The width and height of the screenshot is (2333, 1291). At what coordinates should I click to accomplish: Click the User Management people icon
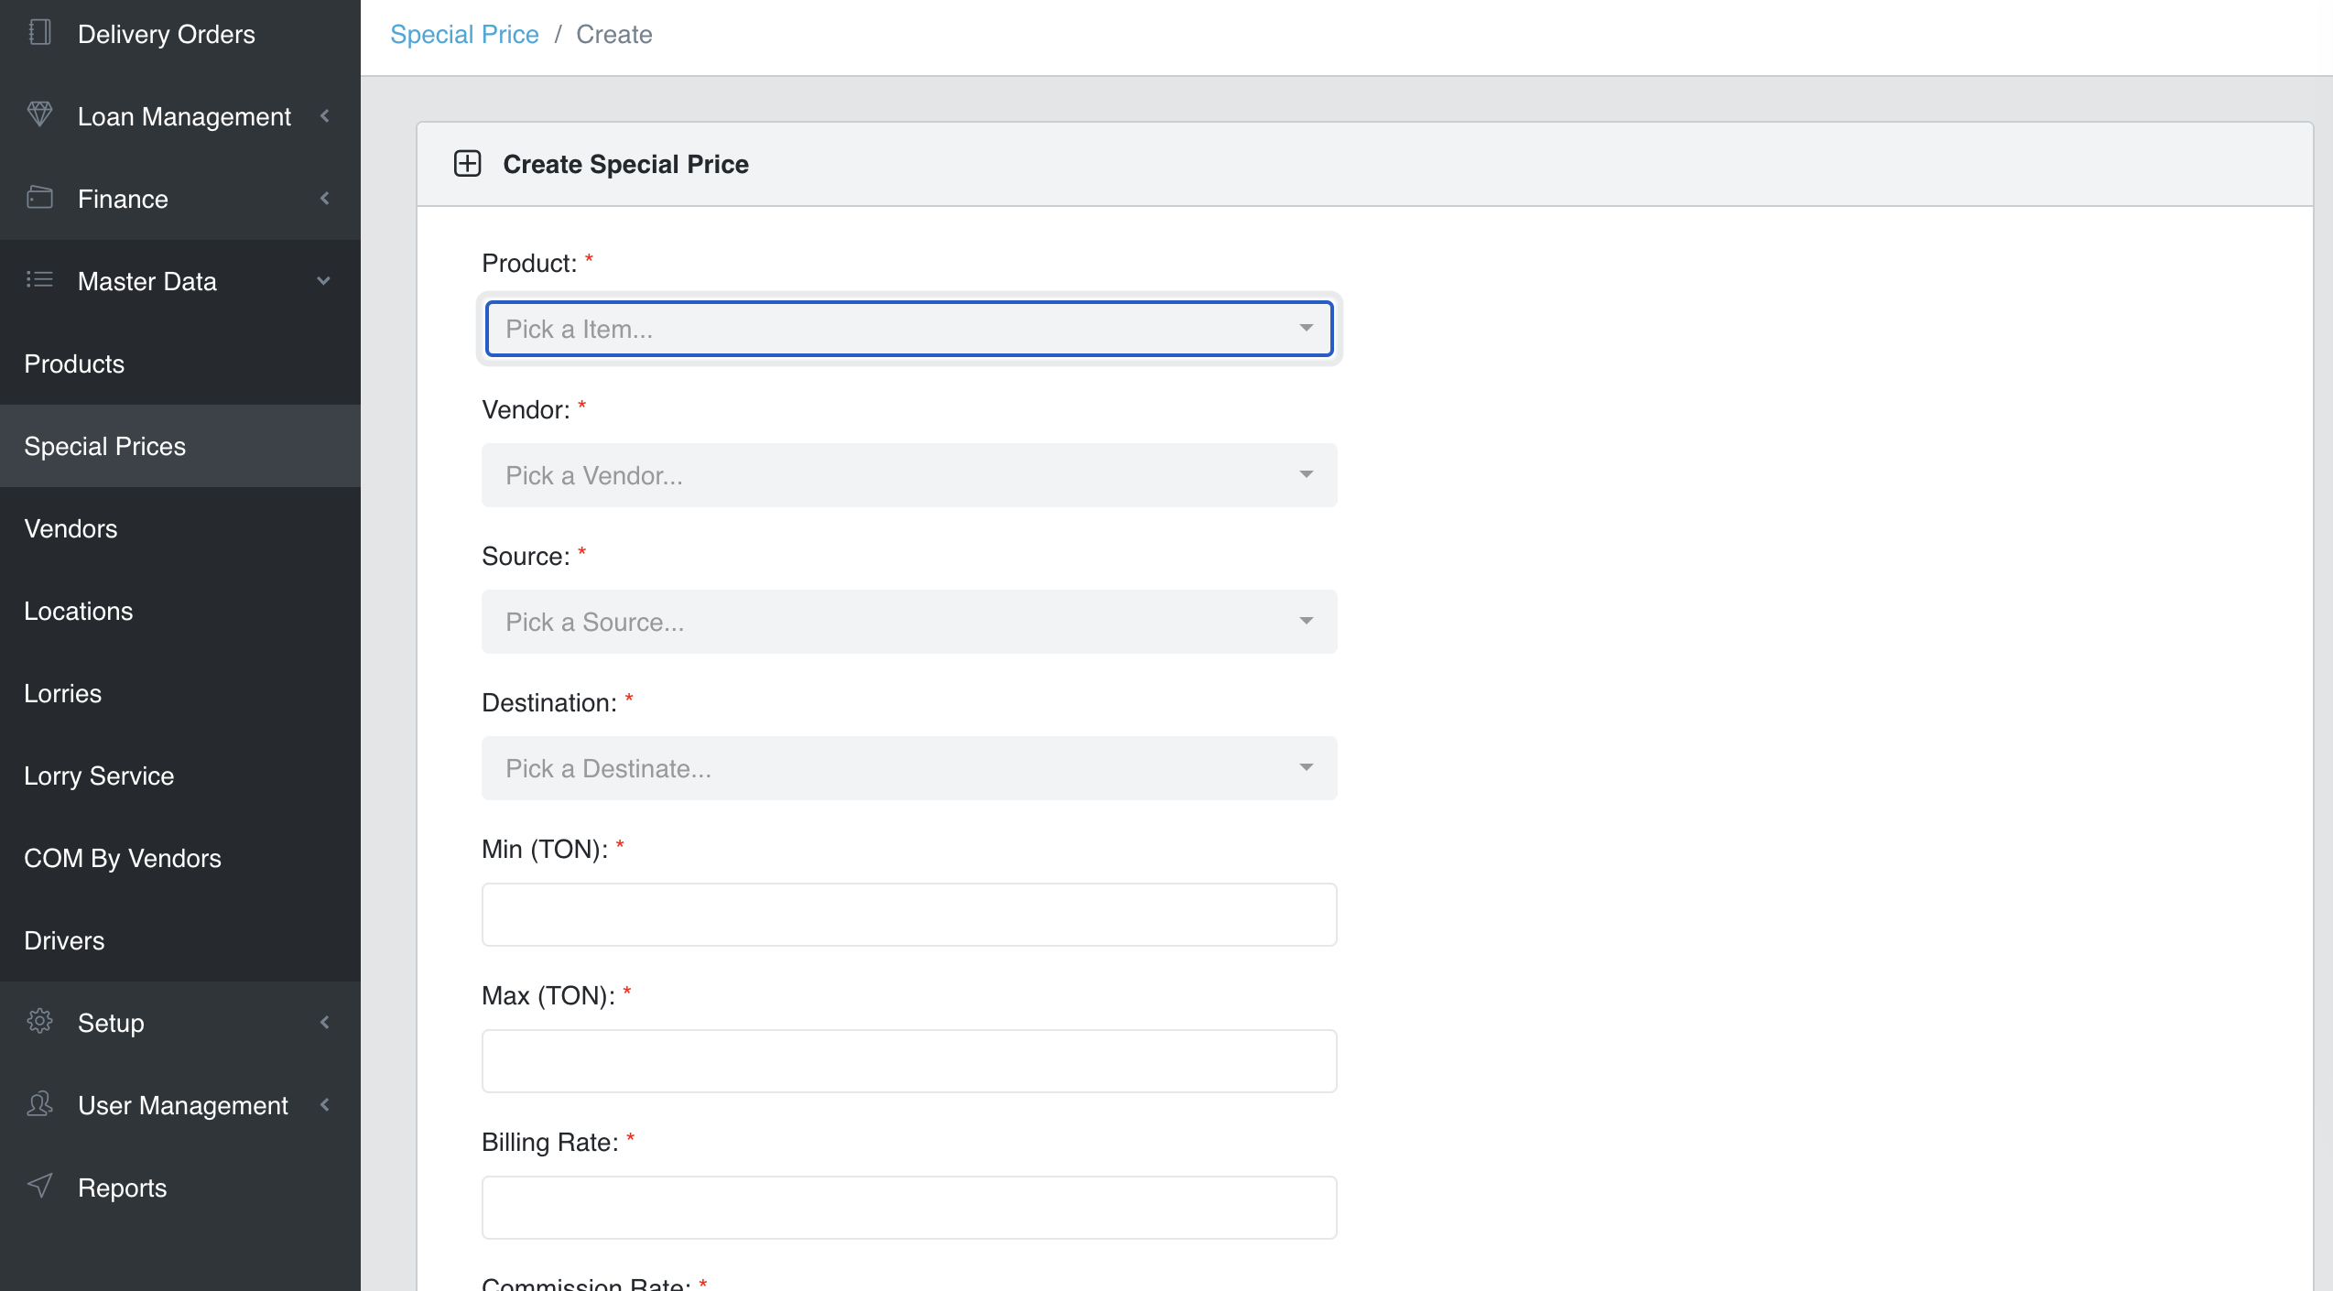39,1104
